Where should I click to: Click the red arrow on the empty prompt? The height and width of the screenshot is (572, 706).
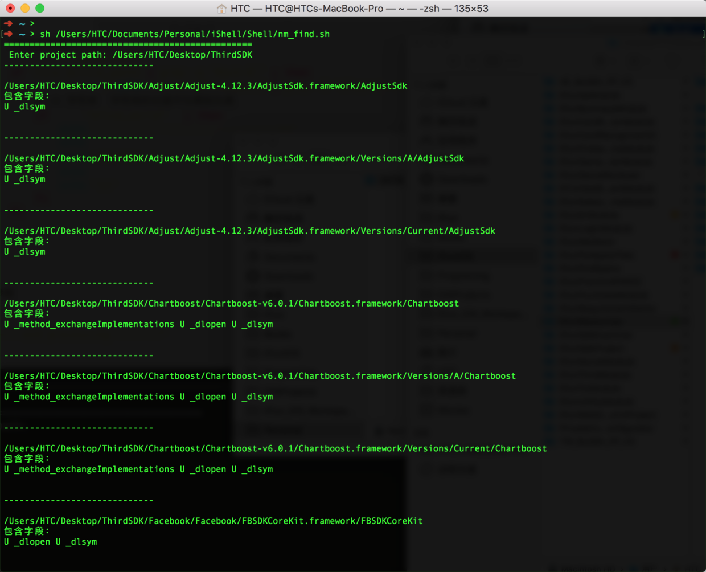coord(8,23)
